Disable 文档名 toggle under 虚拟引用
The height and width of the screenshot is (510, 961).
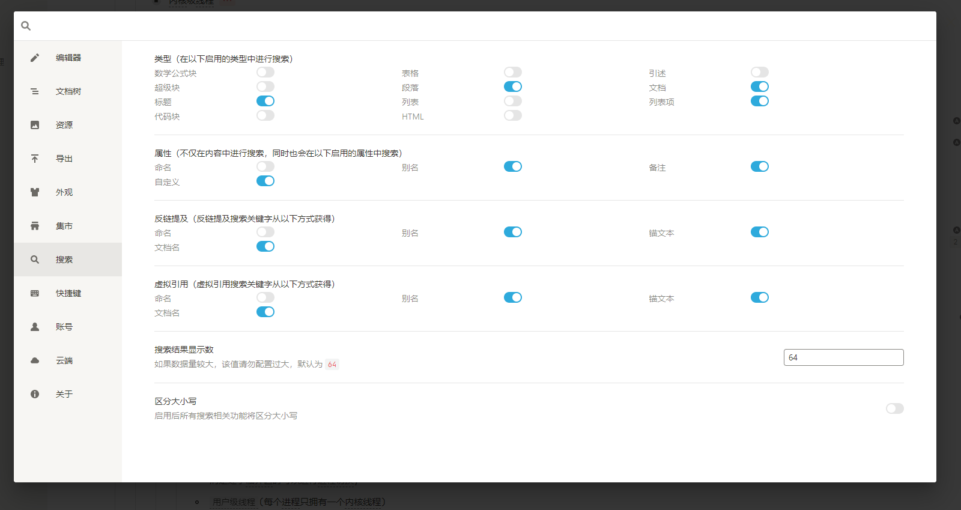[265, 312]
